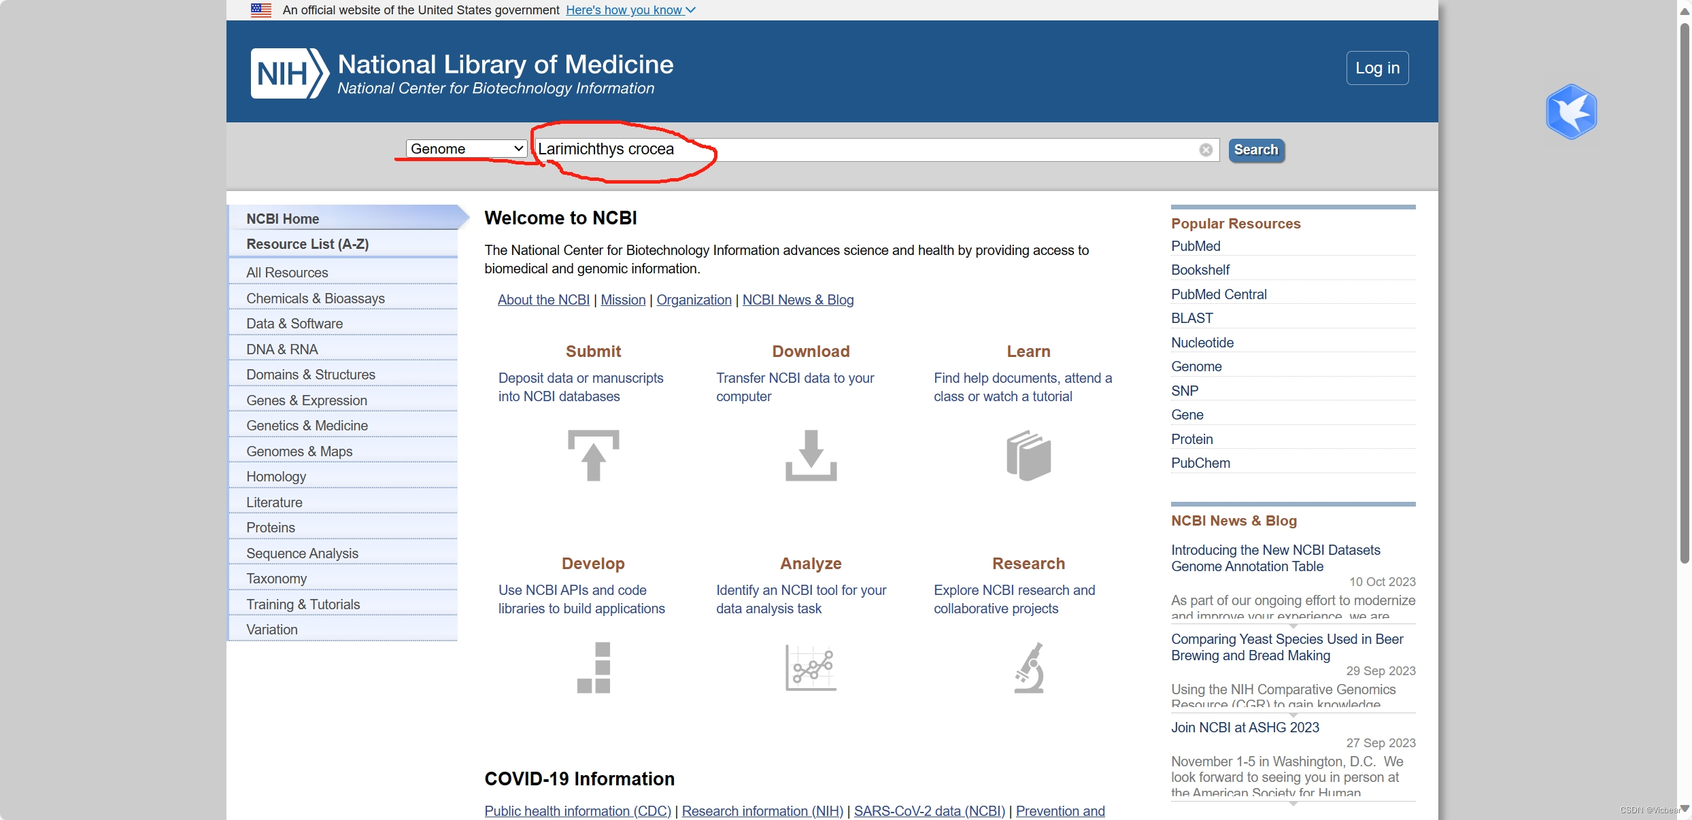Click the Learn books icon

click(1028, 455)
